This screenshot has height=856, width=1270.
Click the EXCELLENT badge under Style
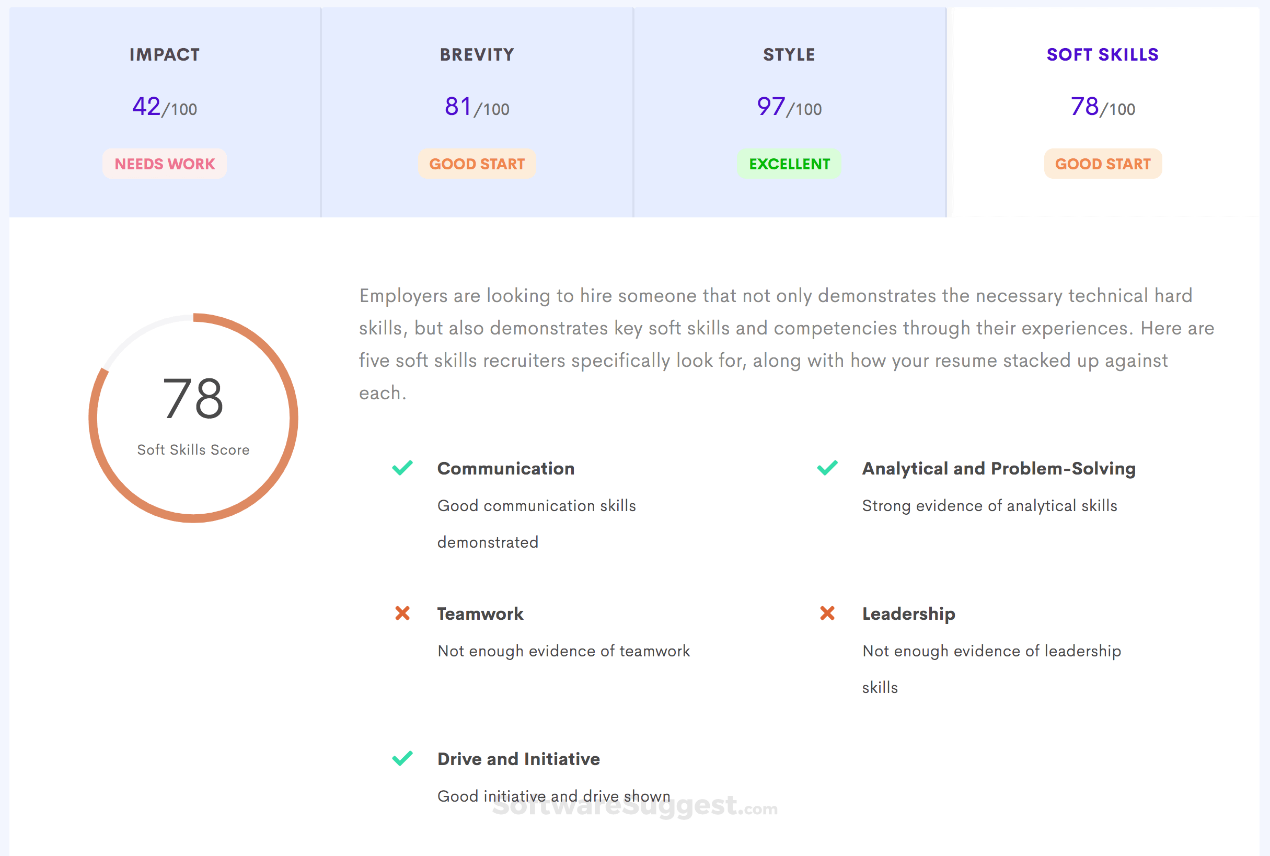pos(789,163)
